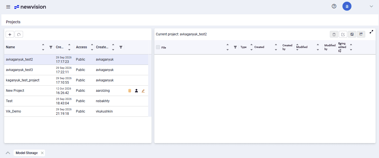The image size is (379, 158).
Task: Click creator vkukushkin cell
Action: coord(104,111)
